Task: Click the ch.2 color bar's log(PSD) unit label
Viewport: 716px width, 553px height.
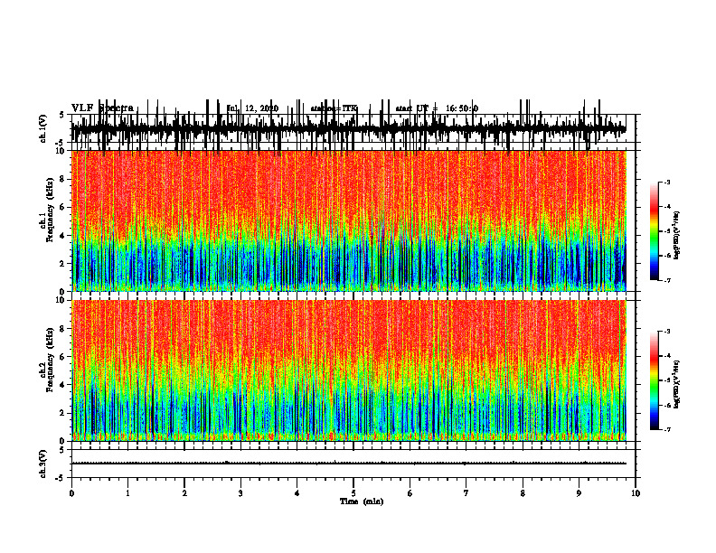Action: pyautogui.click(x=677, y=384)
